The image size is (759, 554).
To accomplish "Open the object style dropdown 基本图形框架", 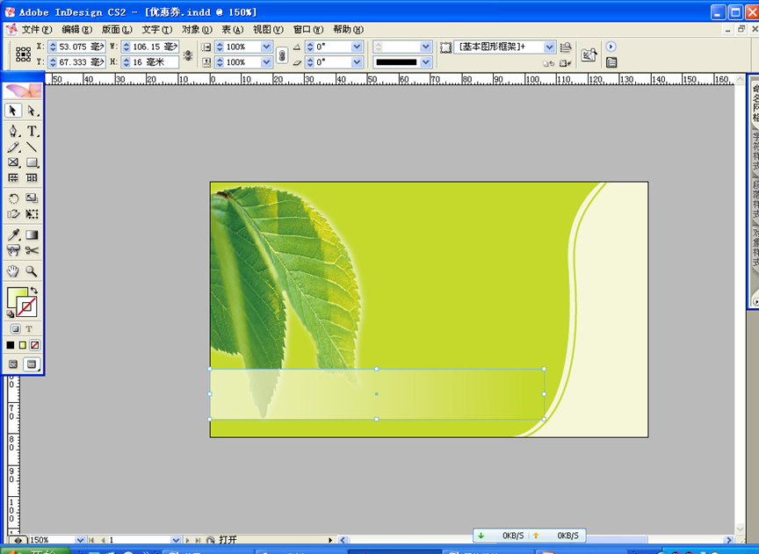I will 550,47.
